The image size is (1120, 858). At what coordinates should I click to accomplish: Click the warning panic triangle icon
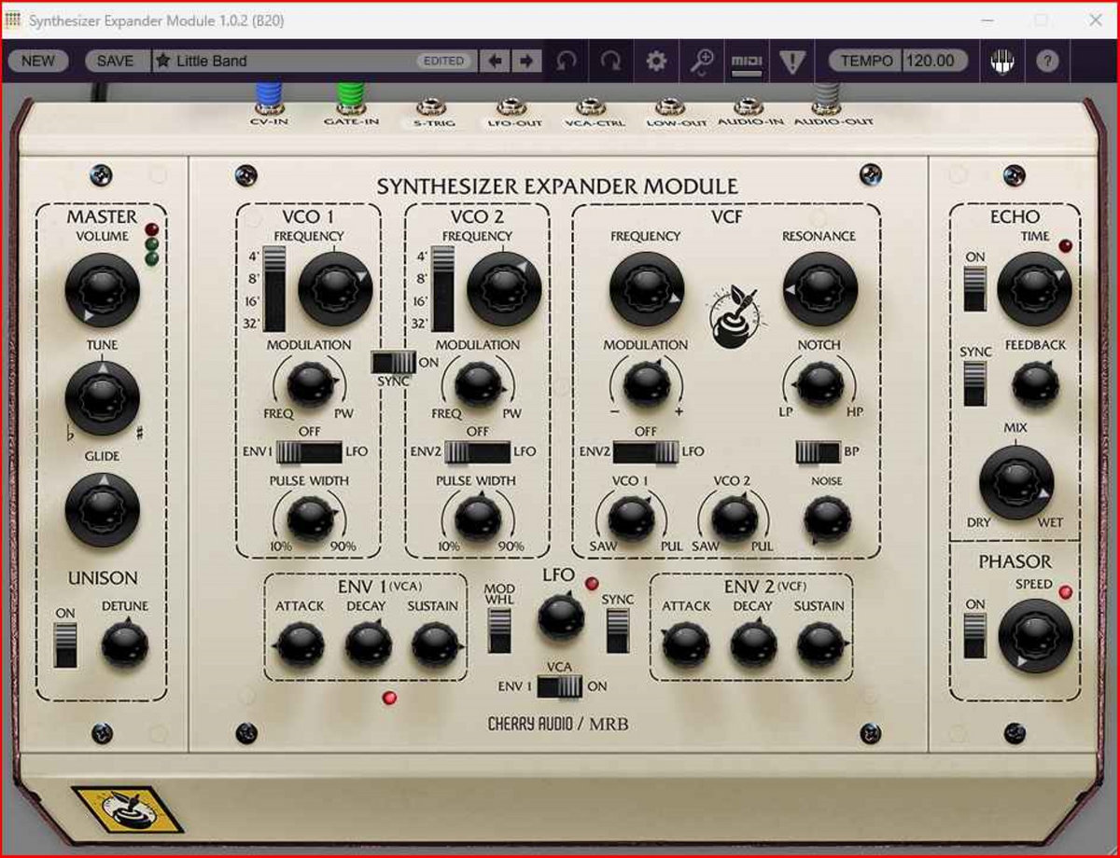791,62
